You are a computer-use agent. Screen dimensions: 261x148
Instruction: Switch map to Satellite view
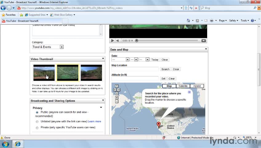coord(183,86)
